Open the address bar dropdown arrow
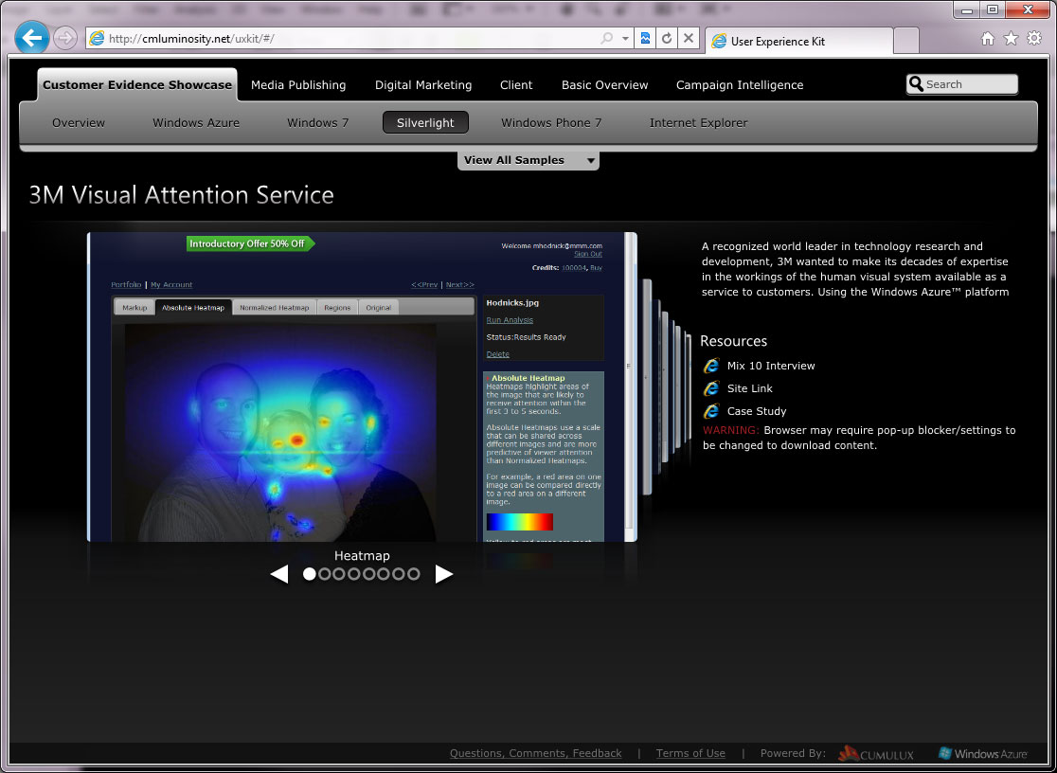The width and height of the screenshot is (1057, 773). (x=625, y=39)
